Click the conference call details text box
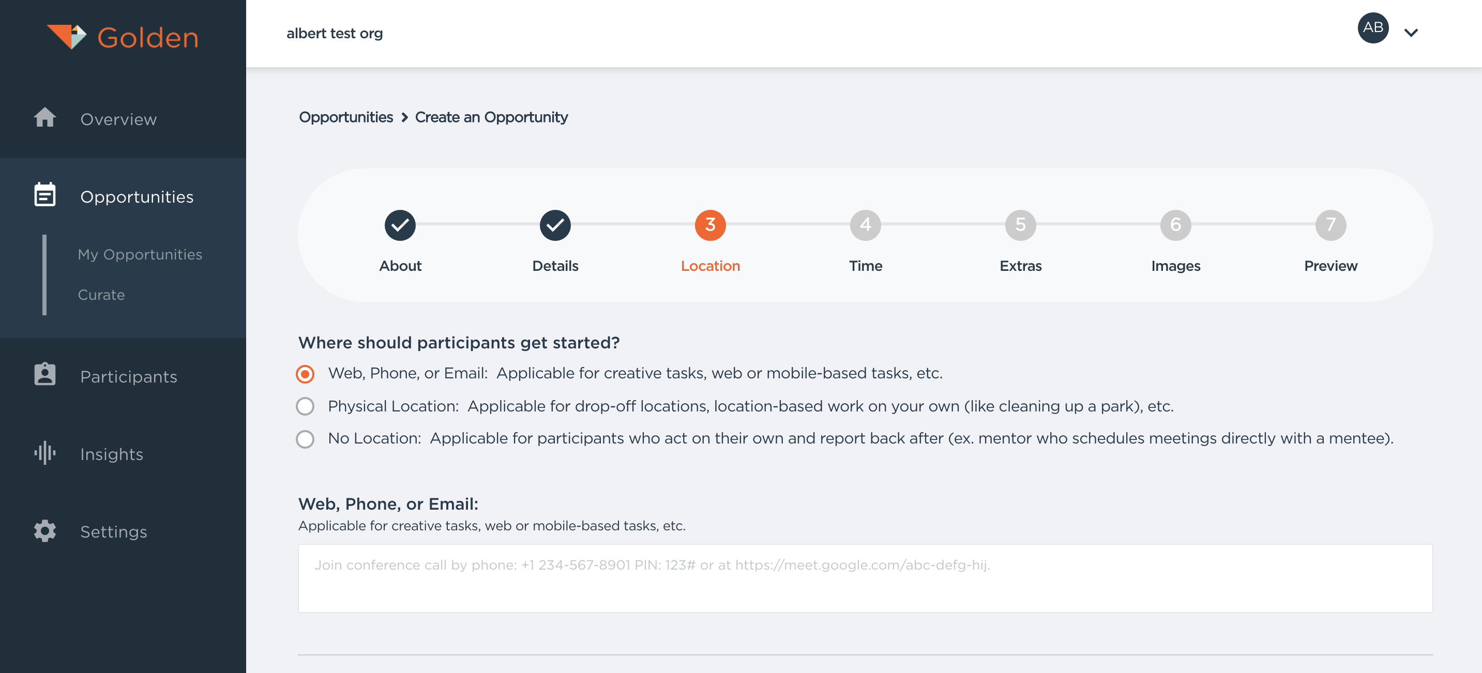 pos(865,577)
